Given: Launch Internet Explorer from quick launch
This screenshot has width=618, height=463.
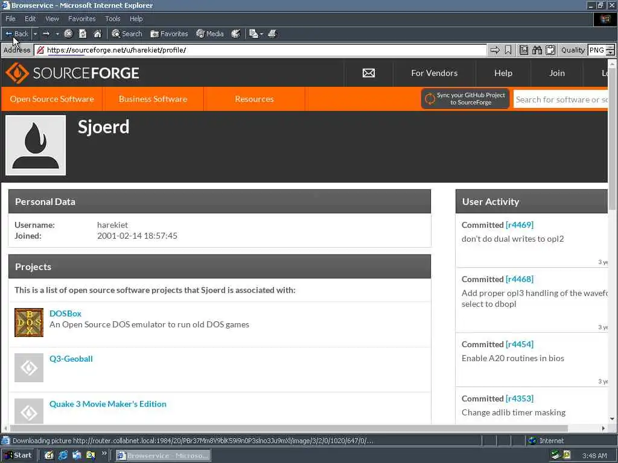Looking at the screenshot, I should coord(63,456).
